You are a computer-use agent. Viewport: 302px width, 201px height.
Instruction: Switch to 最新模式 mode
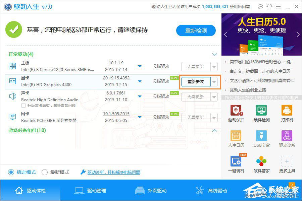(44, 172)
